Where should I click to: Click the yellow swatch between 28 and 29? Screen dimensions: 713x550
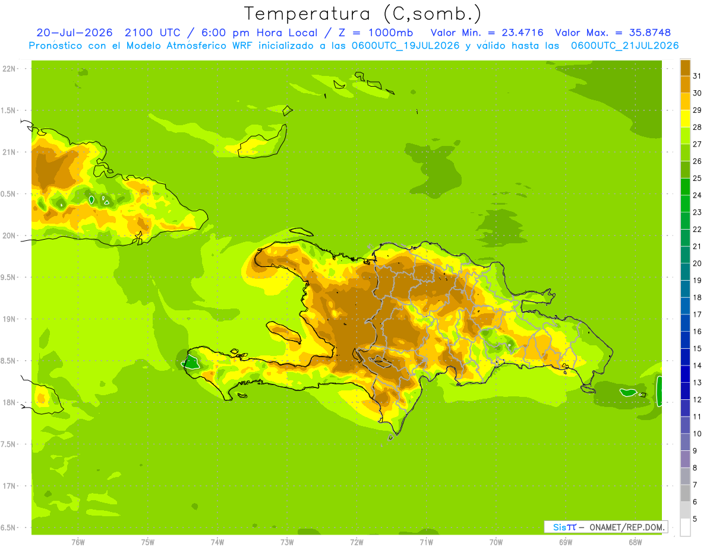coord(686,119)
